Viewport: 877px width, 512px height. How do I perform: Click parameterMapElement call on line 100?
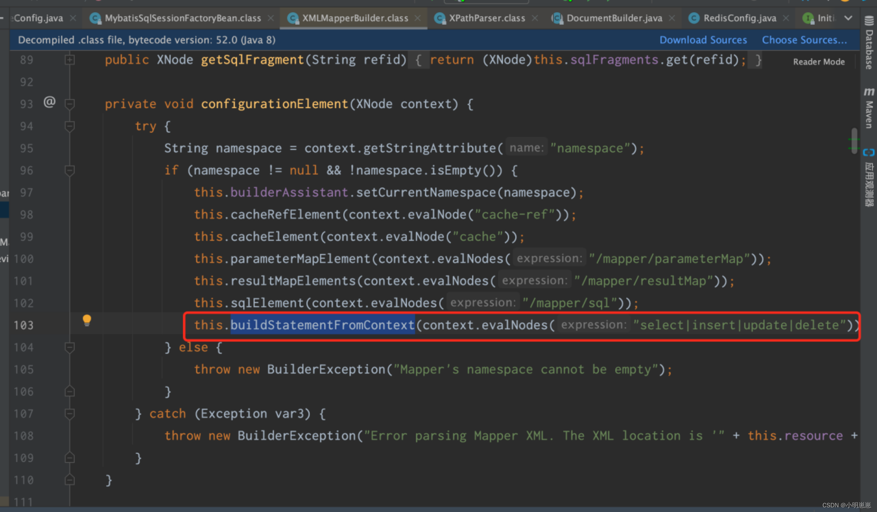pyautogui.click(x=300, y=258)
